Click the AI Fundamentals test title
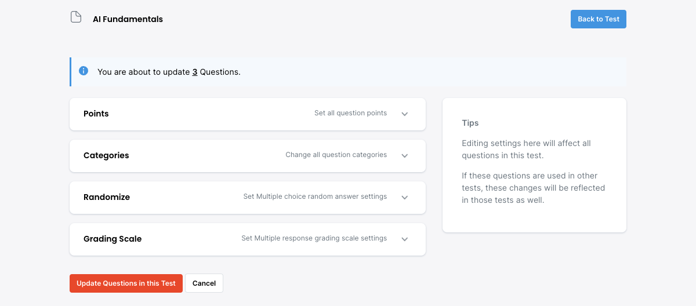 (128, 19)
